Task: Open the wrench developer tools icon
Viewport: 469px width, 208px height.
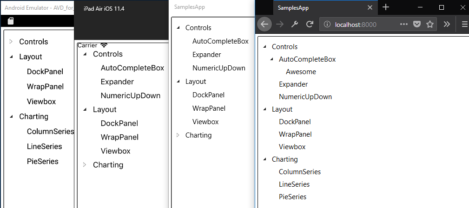Action: tap(294, 24)
